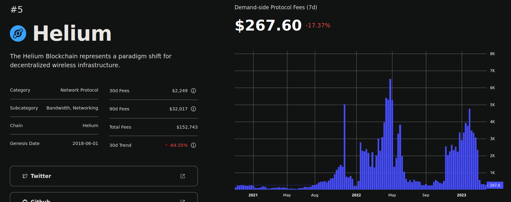511x202 pixels.
Task: Click the blue Helium logo icon
Action: [18, 33]
